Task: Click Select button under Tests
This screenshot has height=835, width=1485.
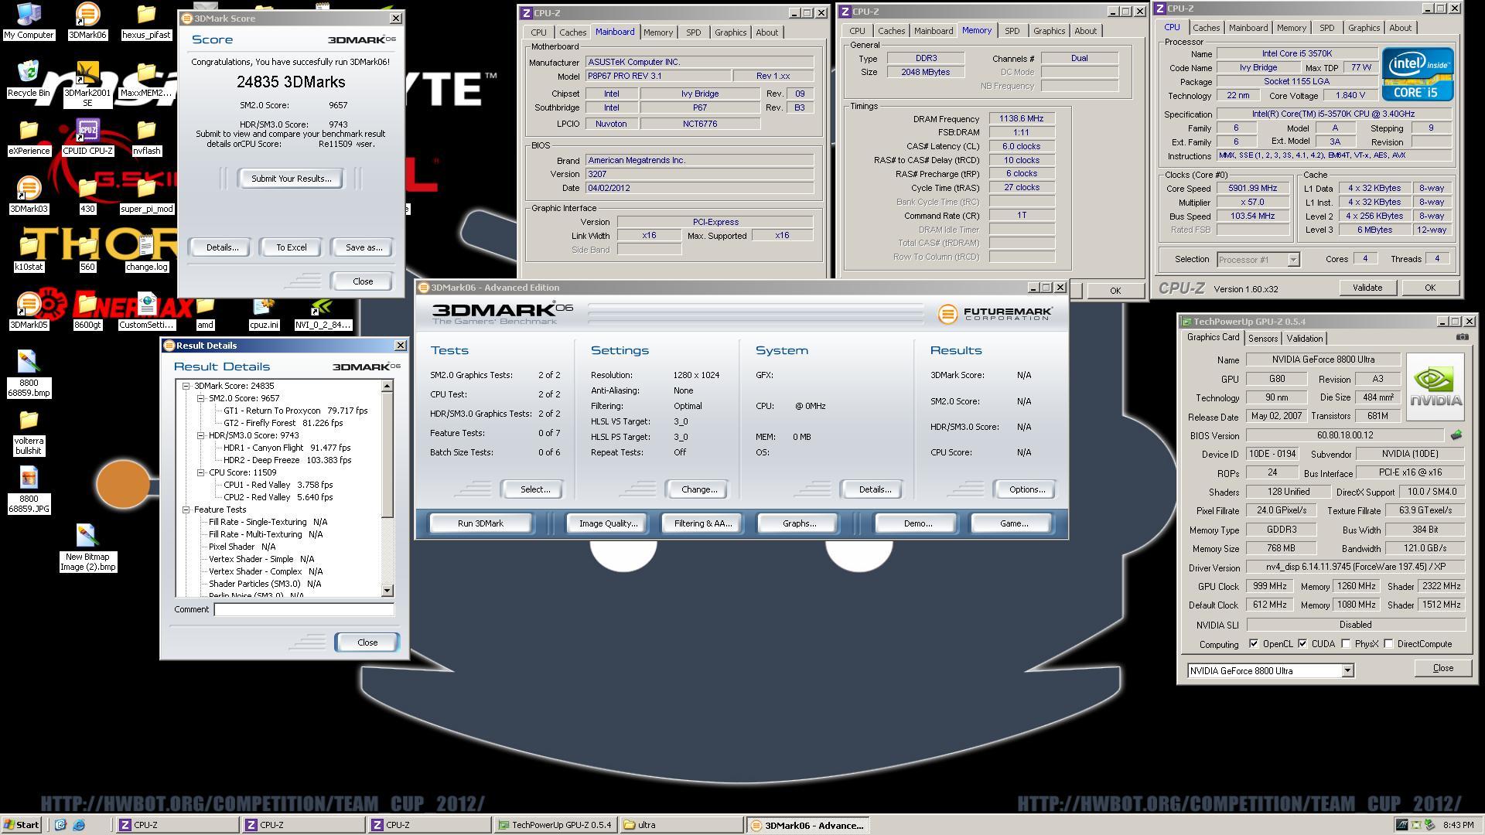Action: point(535,489)
